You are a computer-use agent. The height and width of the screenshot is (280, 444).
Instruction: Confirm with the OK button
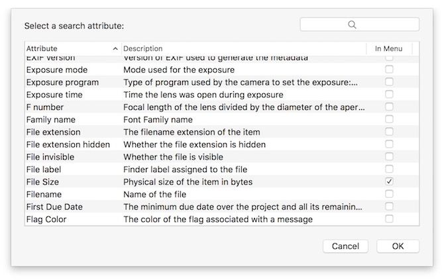398,246
